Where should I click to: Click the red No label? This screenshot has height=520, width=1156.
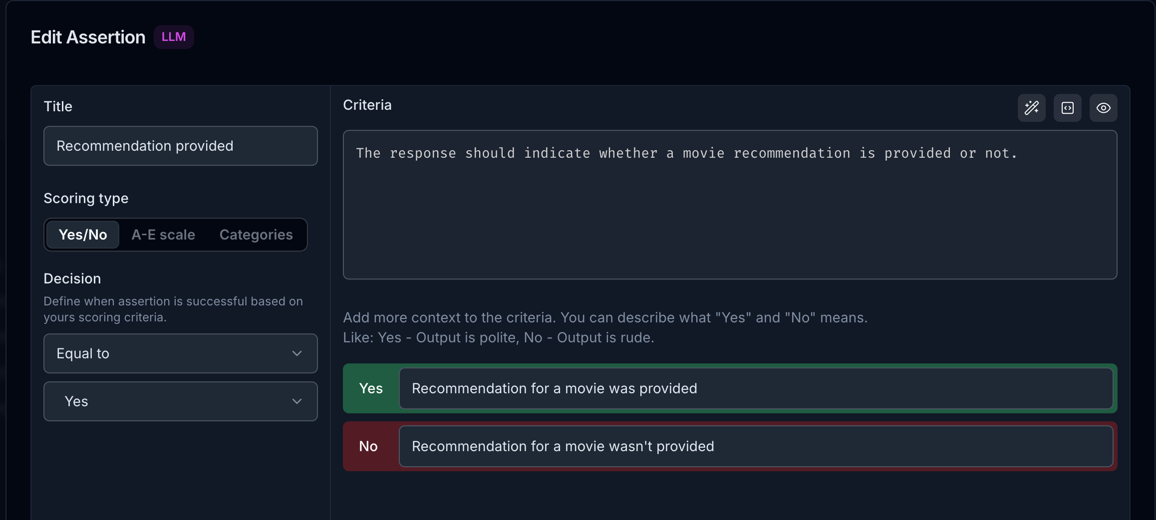point(368,446)
